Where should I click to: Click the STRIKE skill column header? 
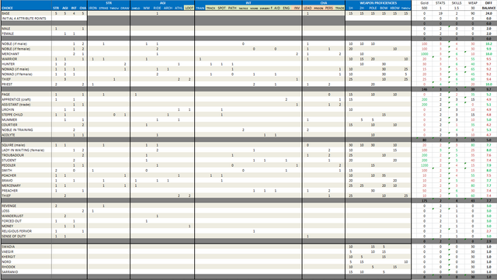click(x=103, y=8)
